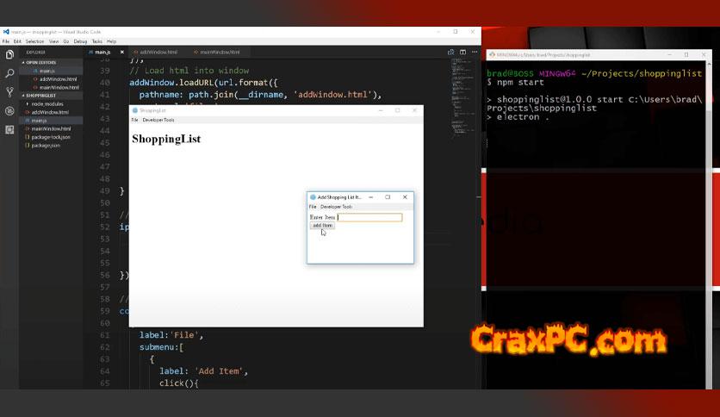Collapse the Open Editors section
The height and width of the screenshot is (417, 720).
(x=40, y=62)
